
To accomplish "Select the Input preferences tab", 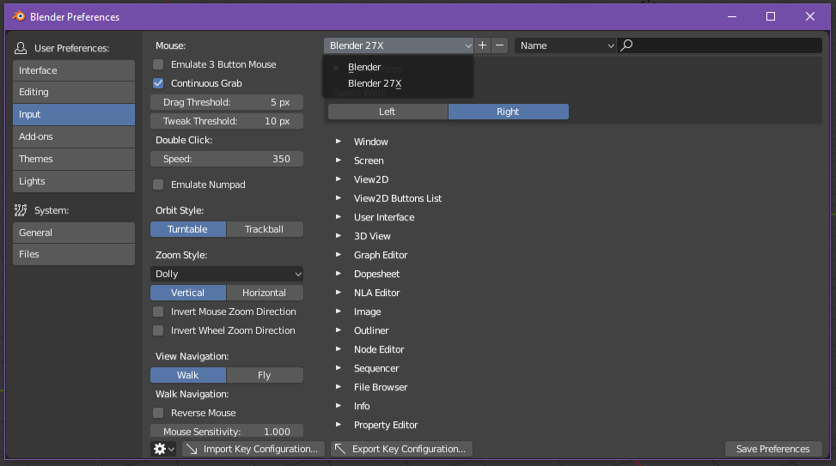I will click(74, 114).
